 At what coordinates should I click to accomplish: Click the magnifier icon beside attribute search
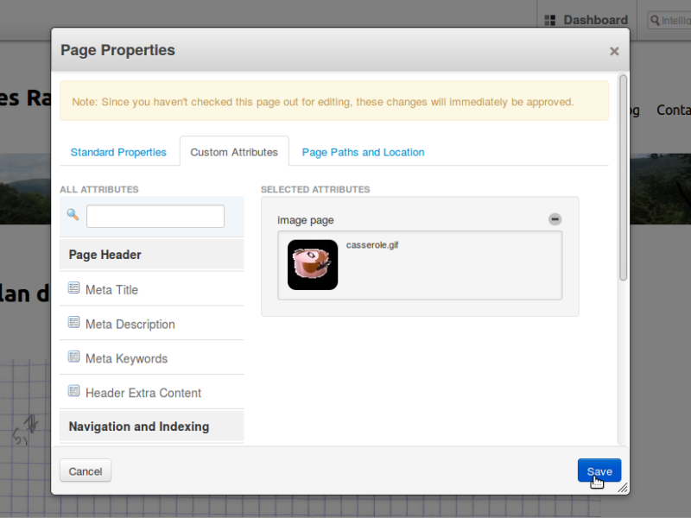[x=73, y=215]
